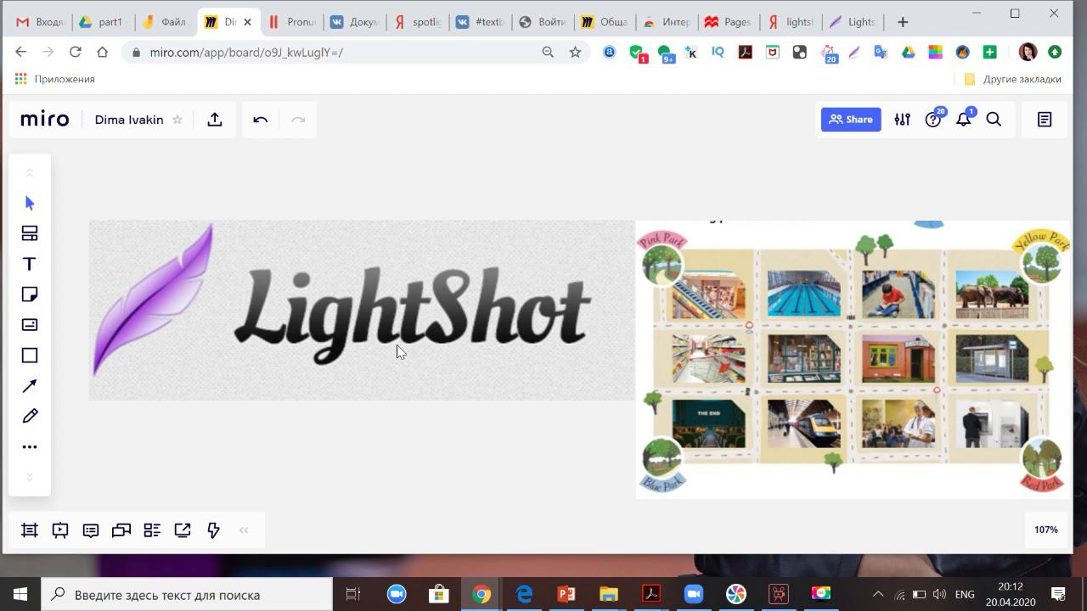This screenshot has width=1087, height=611.
Task: Star the Dima Ivakin board
Action: tap(177, 120)
